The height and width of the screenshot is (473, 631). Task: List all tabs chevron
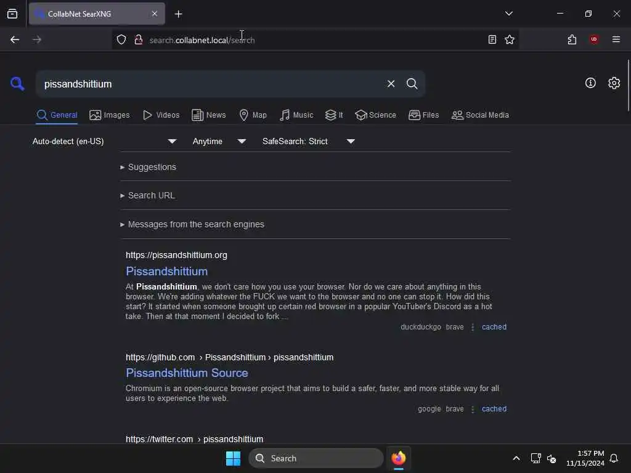pyautogui.click(x=508, y=14)
